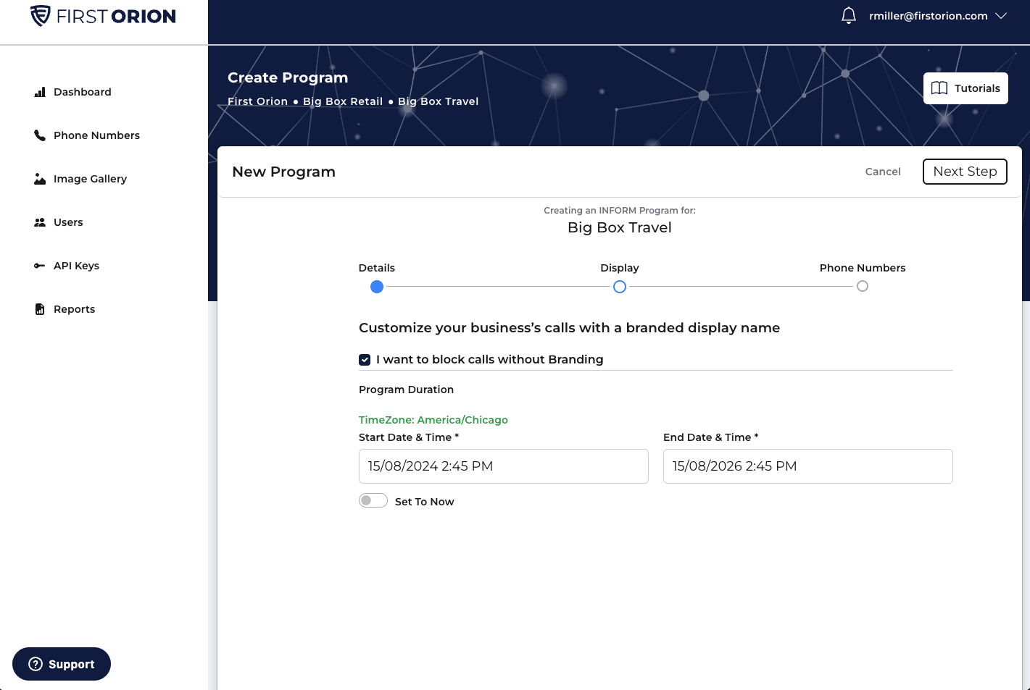This screenshot has height=690, width=1030.
Task: Click the Set To Now label
Action: (x=425, y=502)
